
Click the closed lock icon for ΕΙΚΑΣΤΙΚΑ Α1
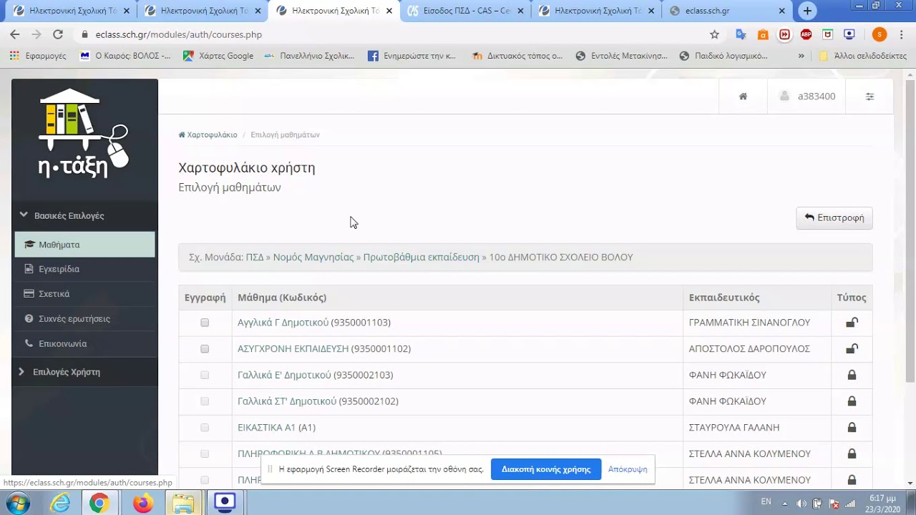tap(852, 428)
